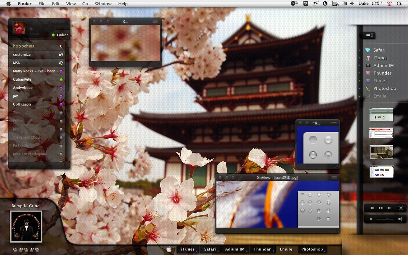Click the Zzz sleep icon in menu bar
The image size is (408, 255).
(316, 4)
